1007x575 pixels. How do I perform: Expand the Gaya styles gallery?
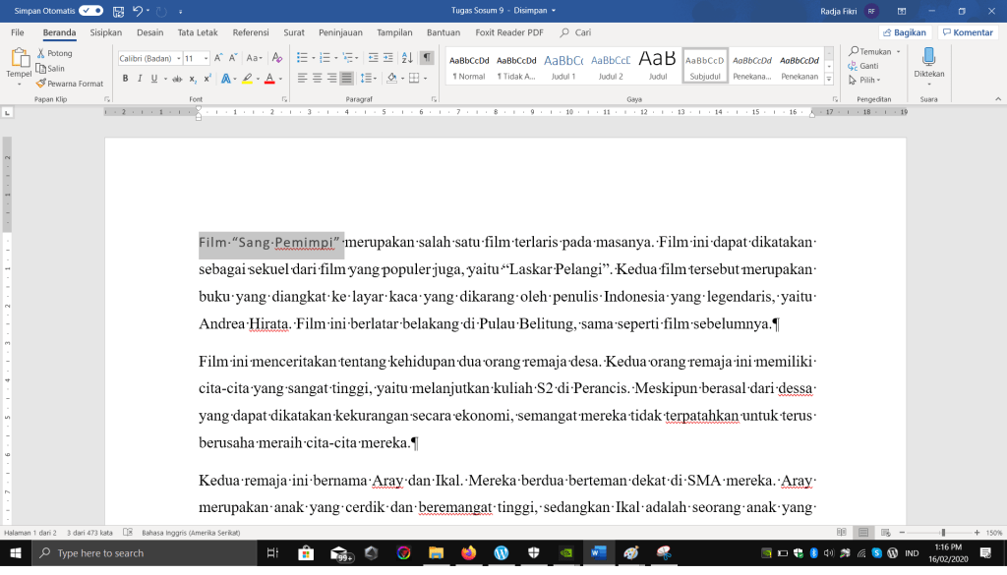click(x=829, y=79)
